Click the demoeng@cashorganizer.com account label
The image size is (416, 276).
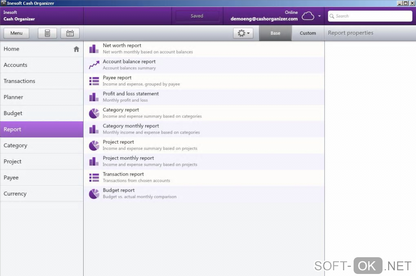264,19
